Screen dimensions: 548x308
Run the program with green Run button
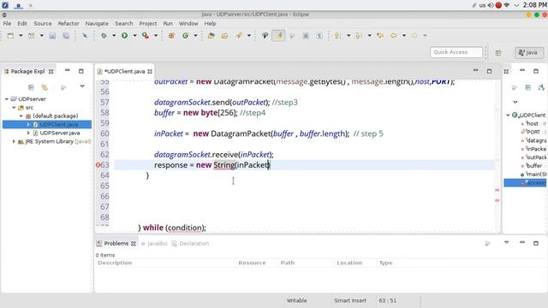tap(124, 36)
